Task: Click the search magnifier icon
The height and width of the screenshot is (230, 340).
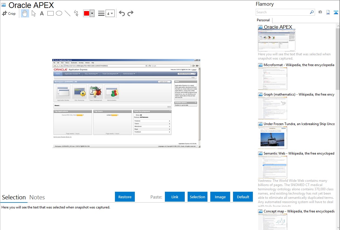Action: (312, 12)
